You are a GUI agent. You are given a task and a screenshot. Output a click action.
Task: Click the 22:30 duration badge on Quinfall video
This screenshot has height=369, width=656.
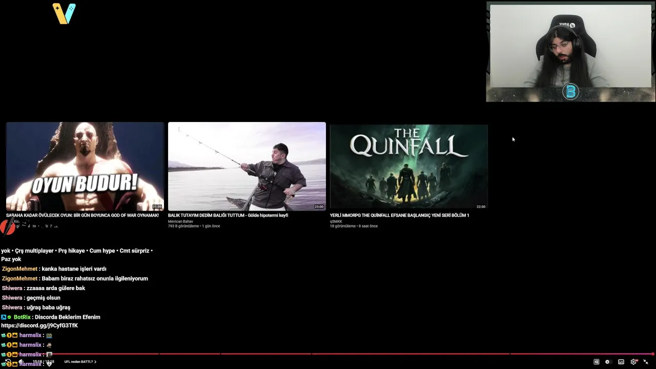pyautogui.click(x=481, y=207)
